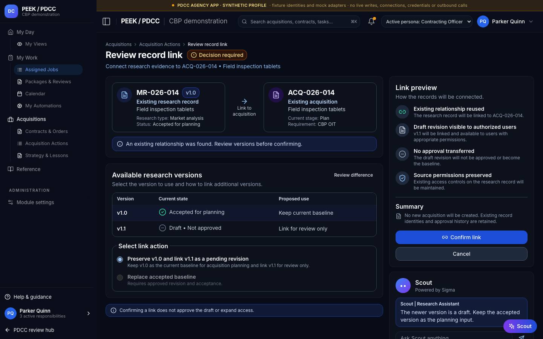Viewport: 543px width, 339px height.
Task: Click the Scout assistant avatar icon
Action: click(403, 286)
